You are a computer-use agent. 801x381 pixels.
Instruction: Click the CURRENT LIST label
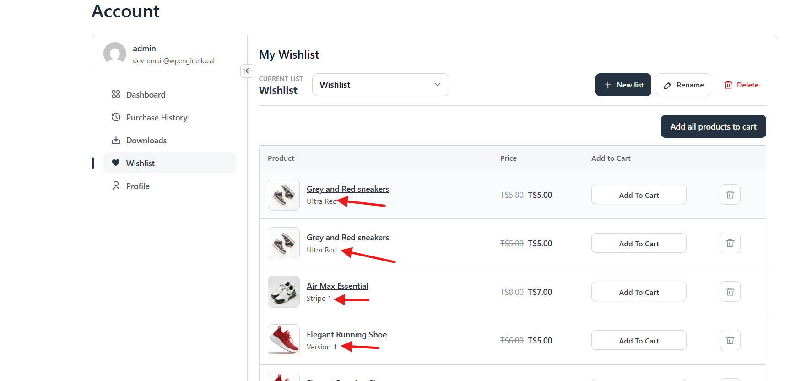(281, 79)
